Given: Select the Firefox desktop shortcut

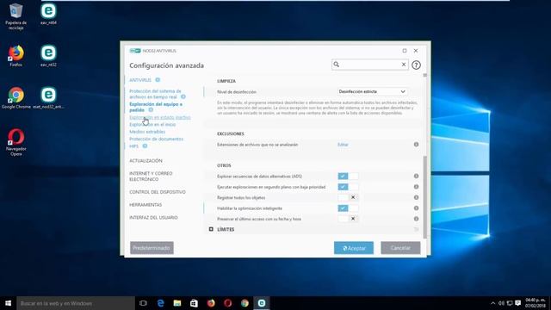Looking at the screenshot, I should (15, 55).
